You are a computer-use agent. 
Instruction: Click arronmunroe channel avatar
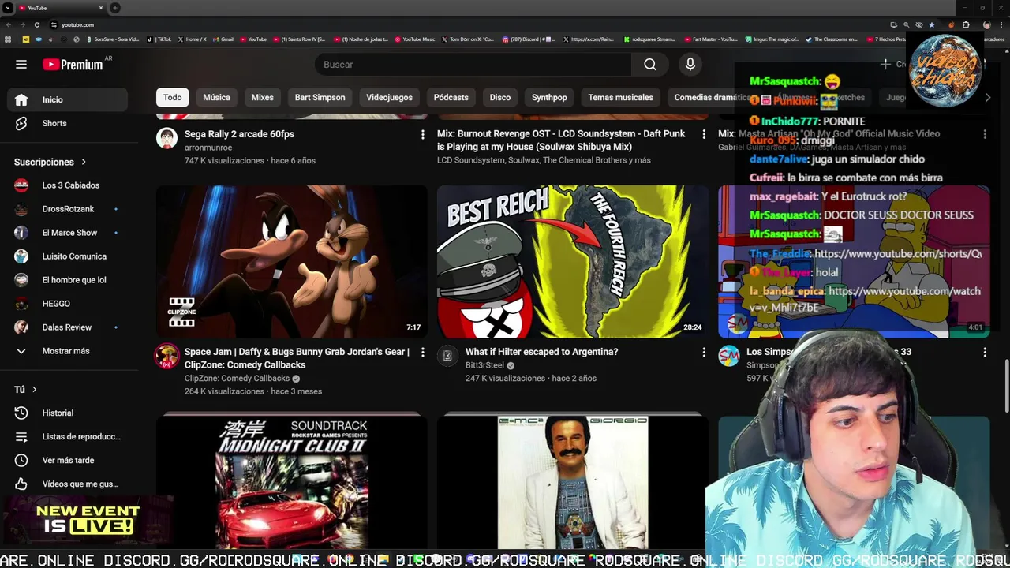(166, 139)
